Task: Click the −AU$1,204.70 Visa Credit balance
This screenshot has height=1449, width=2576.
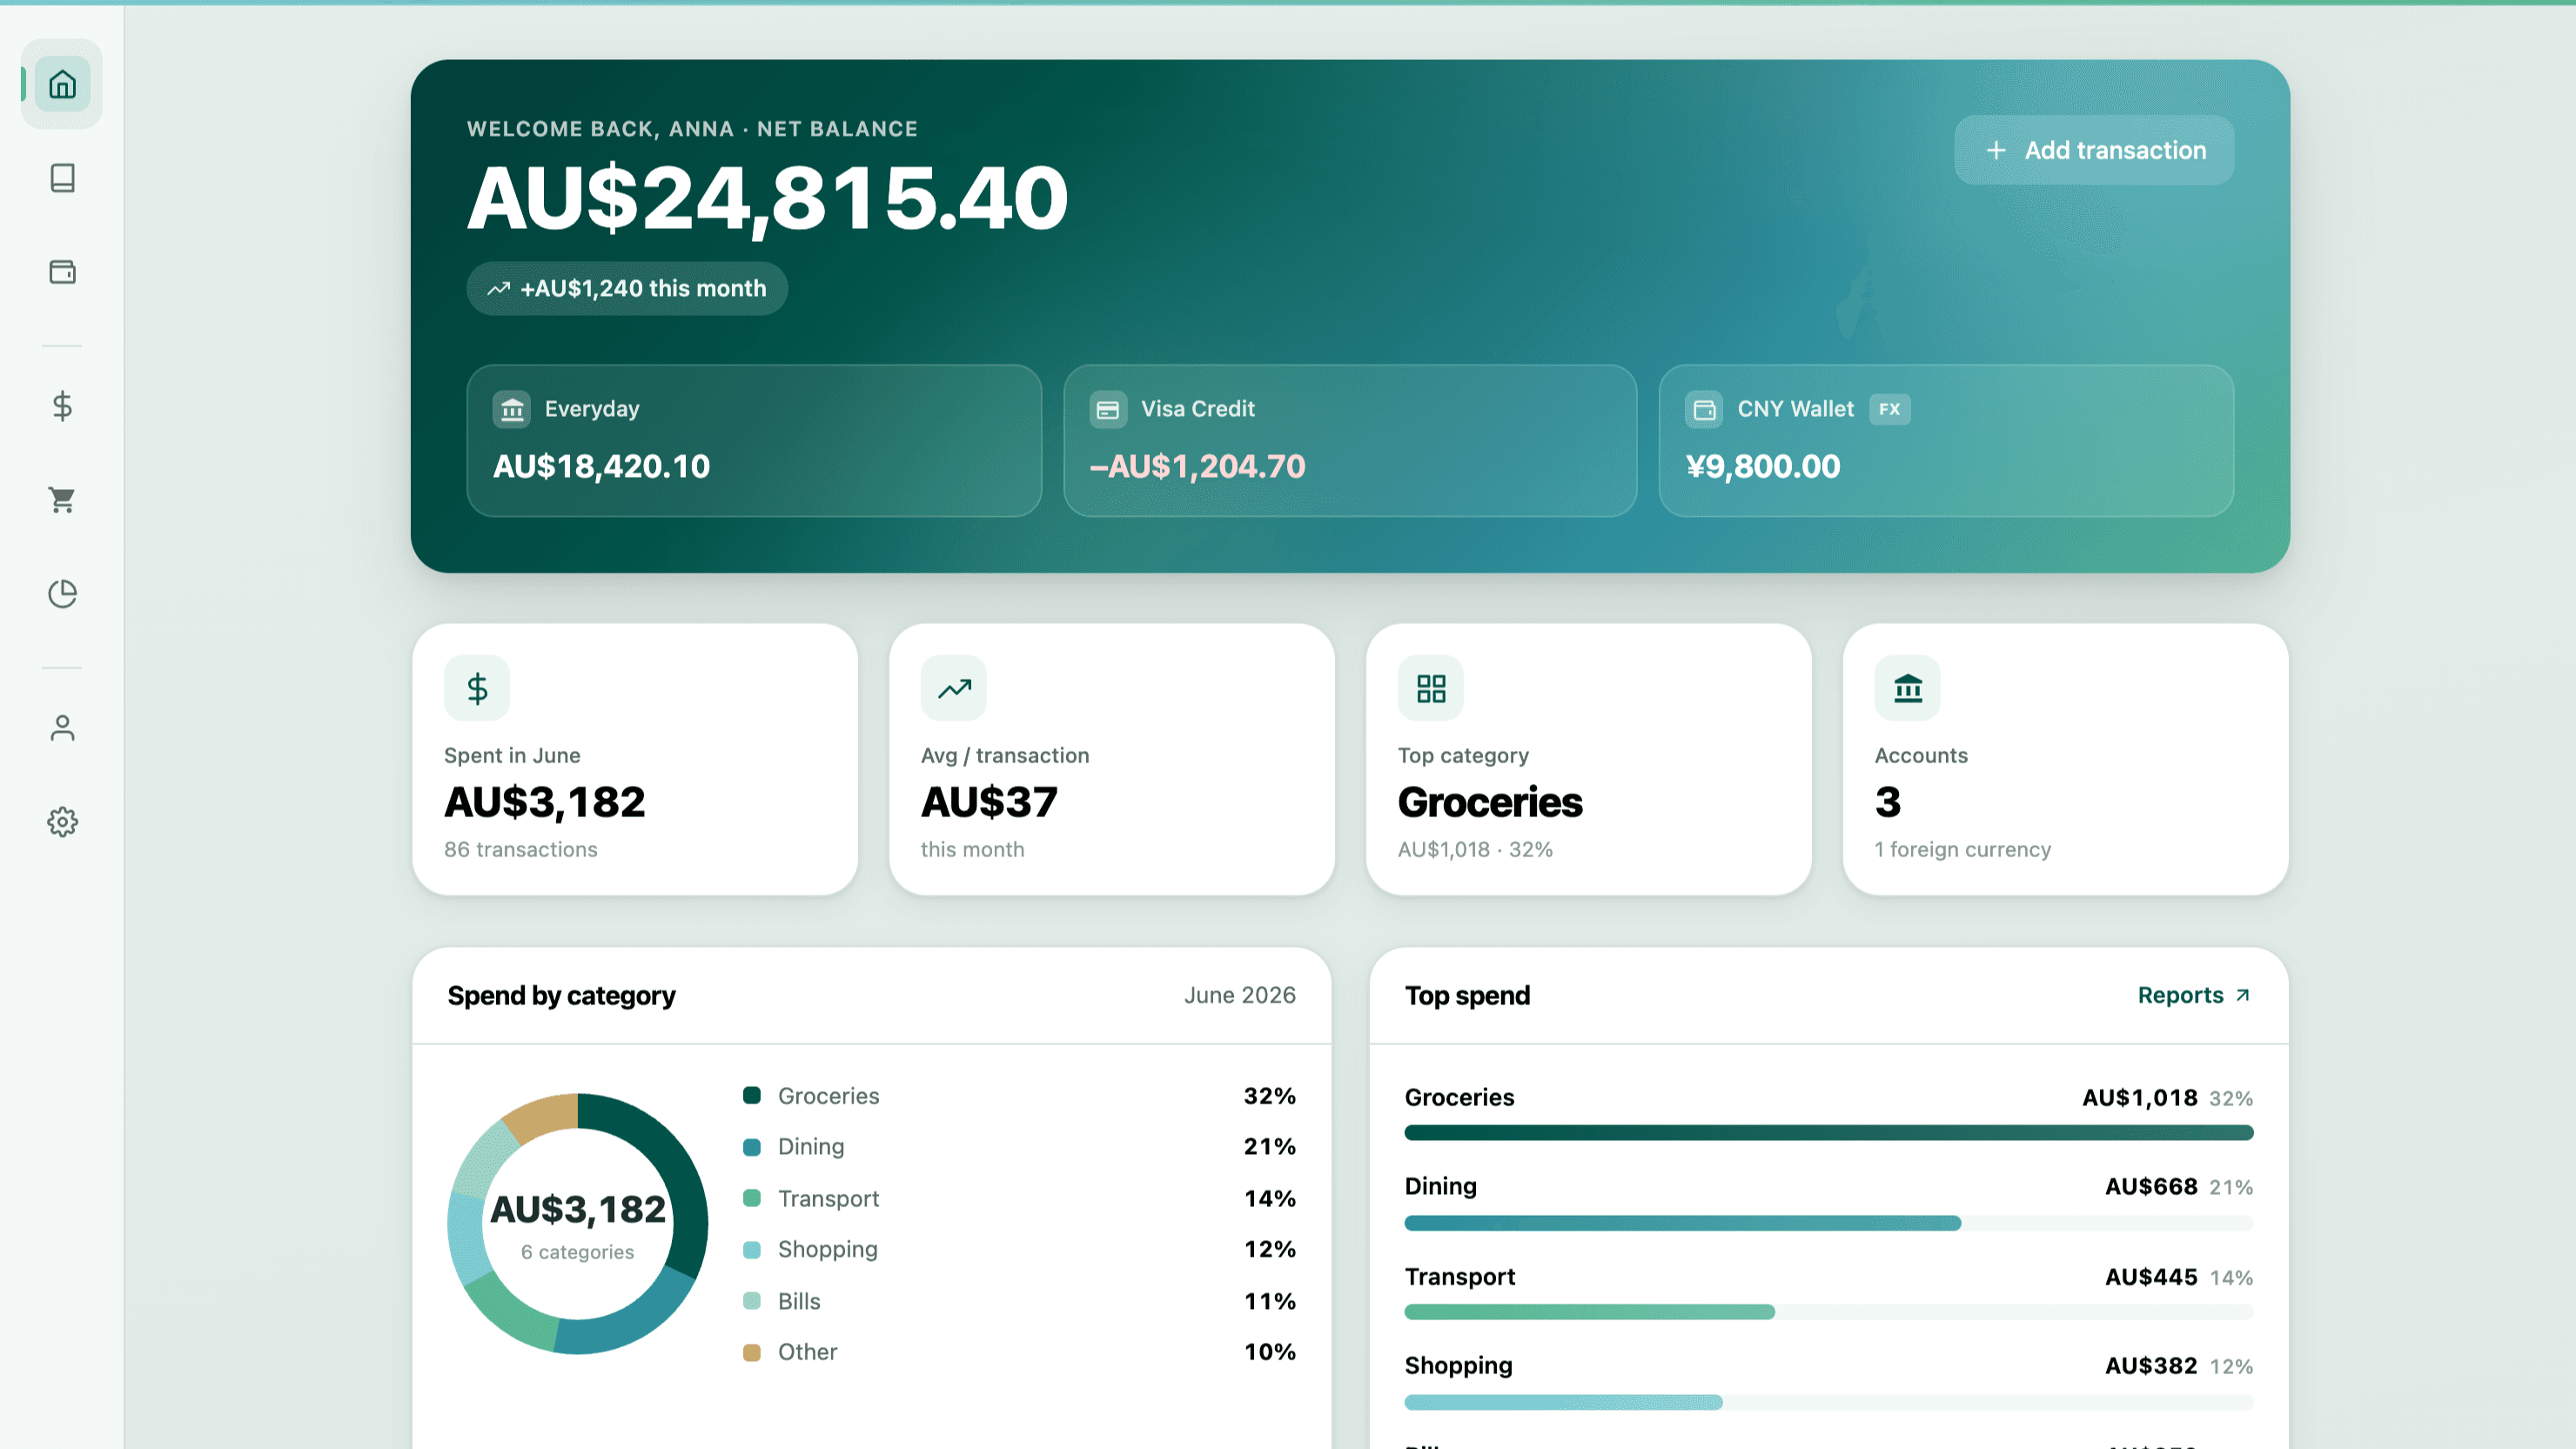Action: click(x=1197, y=467)
